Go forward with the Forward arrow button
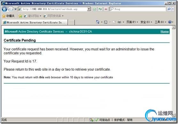The image size is (178, 124). pos(11,9)
